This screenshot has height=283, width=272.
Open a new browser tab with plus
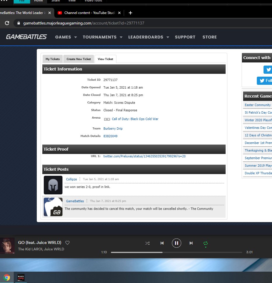[x=130, y=13]
